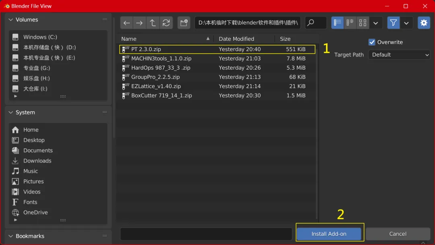Screen dimensions: 435x245
Task: Click the directory path field
Action: click(x=248, y=23)
